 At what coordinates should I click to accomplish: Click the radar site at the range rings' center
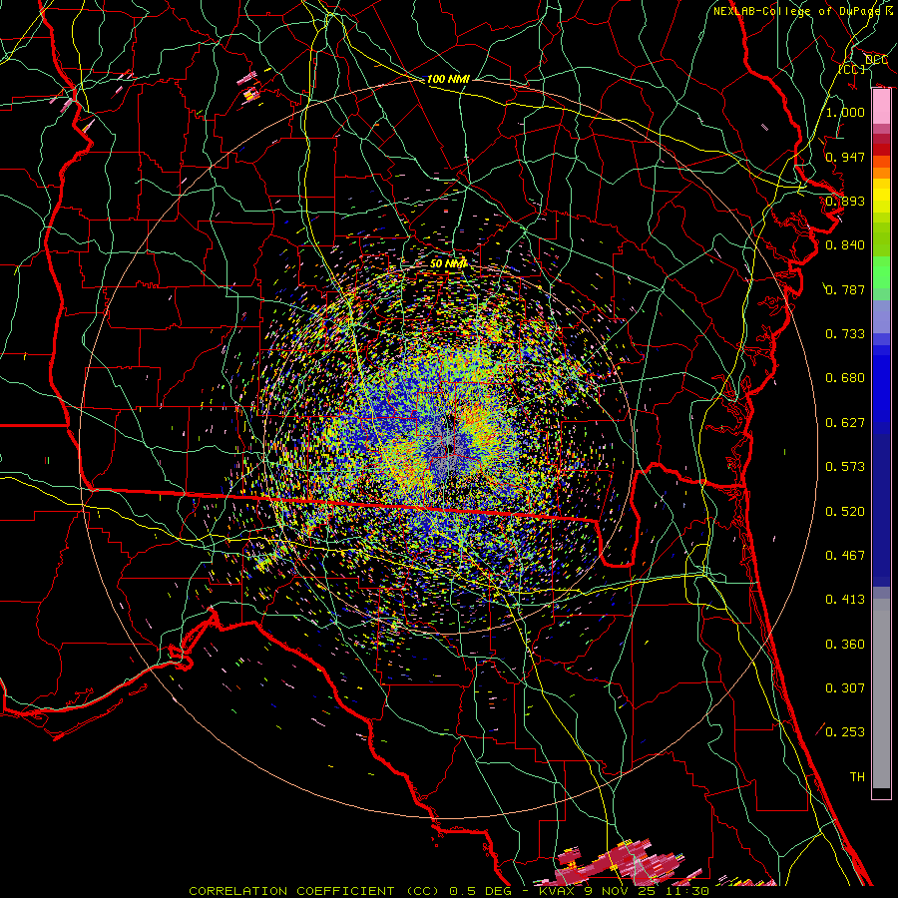[x=448, y=448]
